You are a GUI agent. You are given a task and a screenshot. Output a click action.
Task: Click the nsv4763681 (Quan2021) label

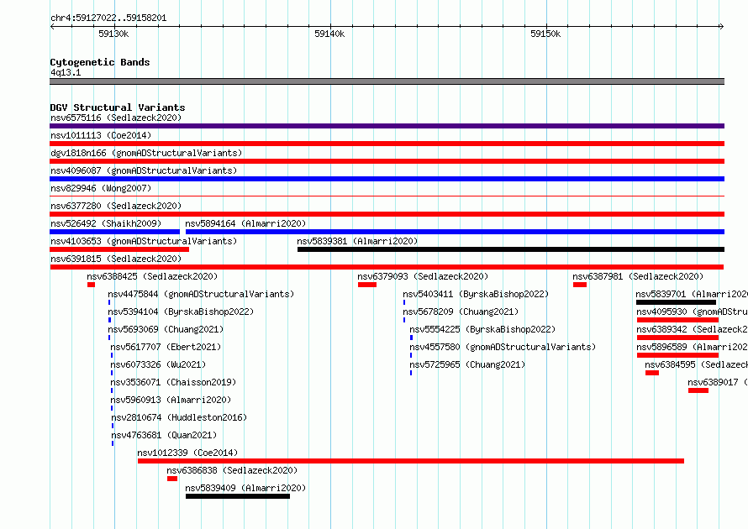tap(164, 435)
